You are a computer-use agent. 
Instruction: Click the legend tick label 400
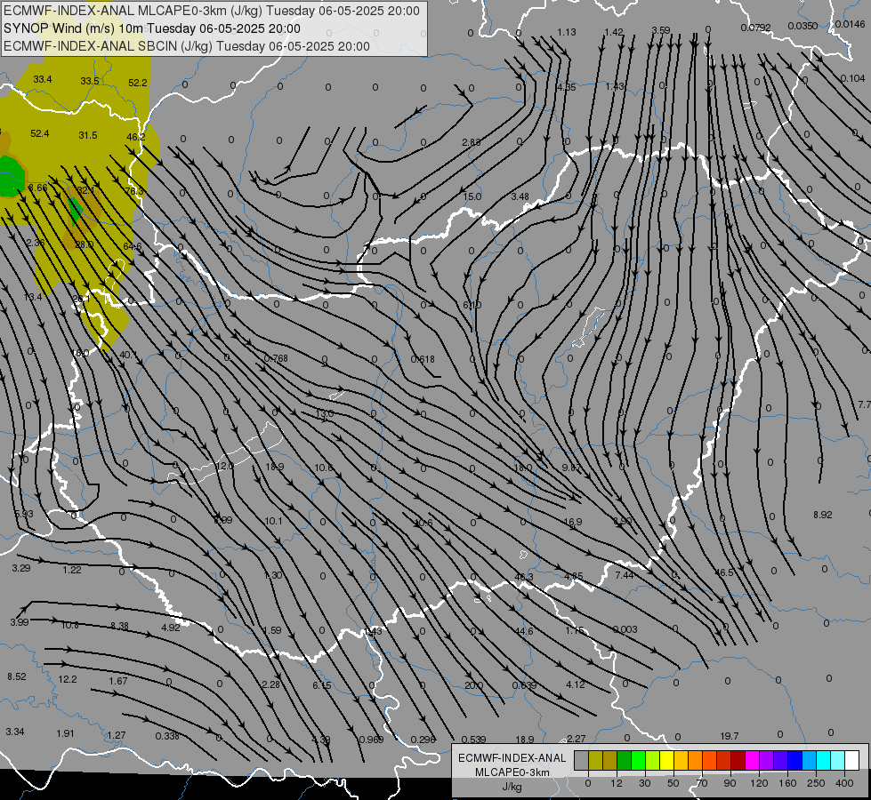[x=844, y=783]
